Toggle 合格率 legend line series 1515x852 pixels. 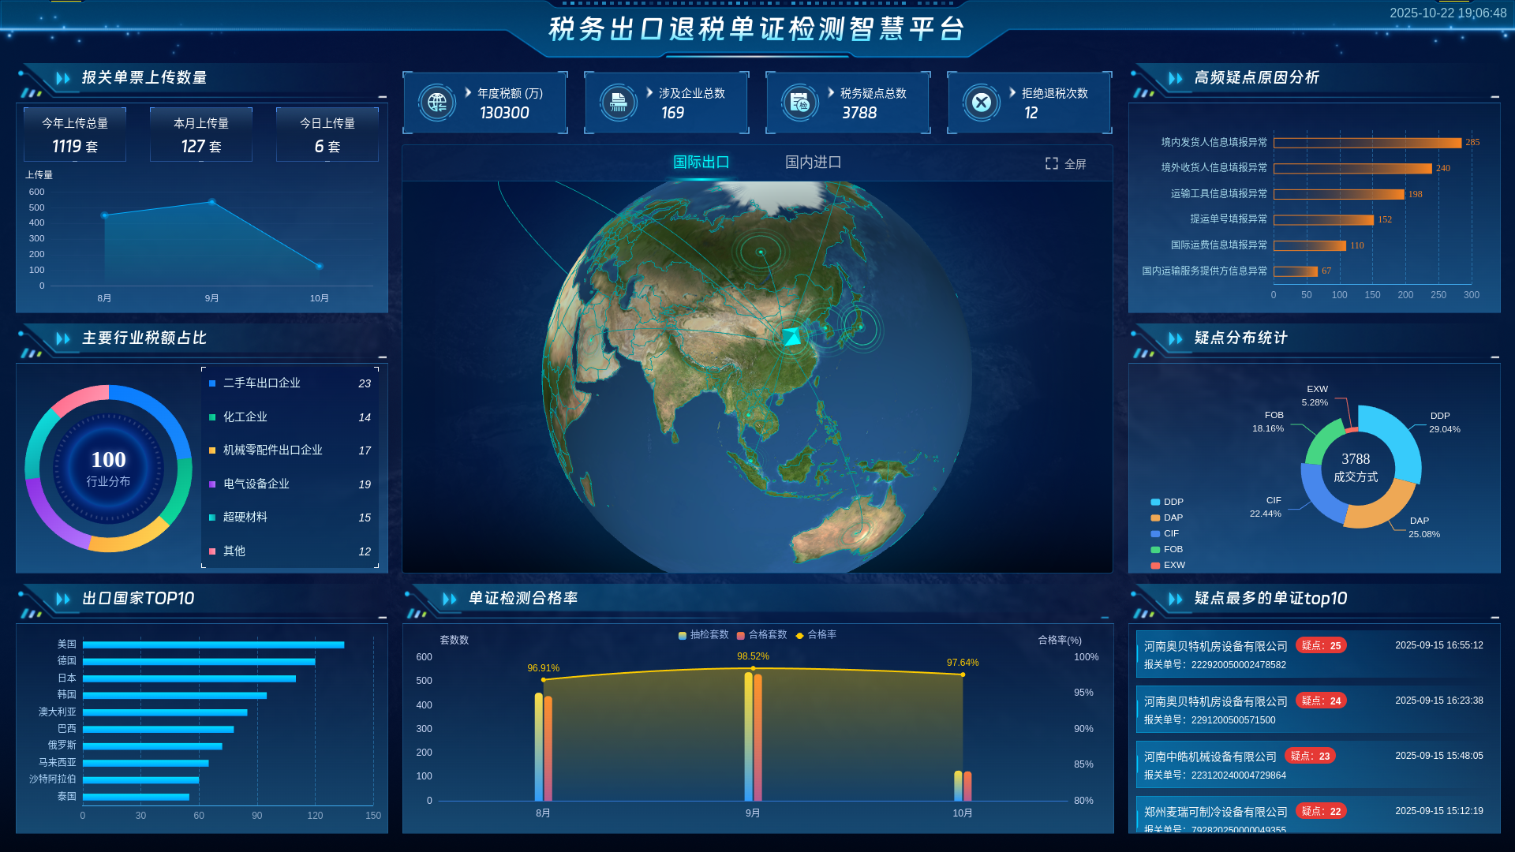click(x=816, y=635)
